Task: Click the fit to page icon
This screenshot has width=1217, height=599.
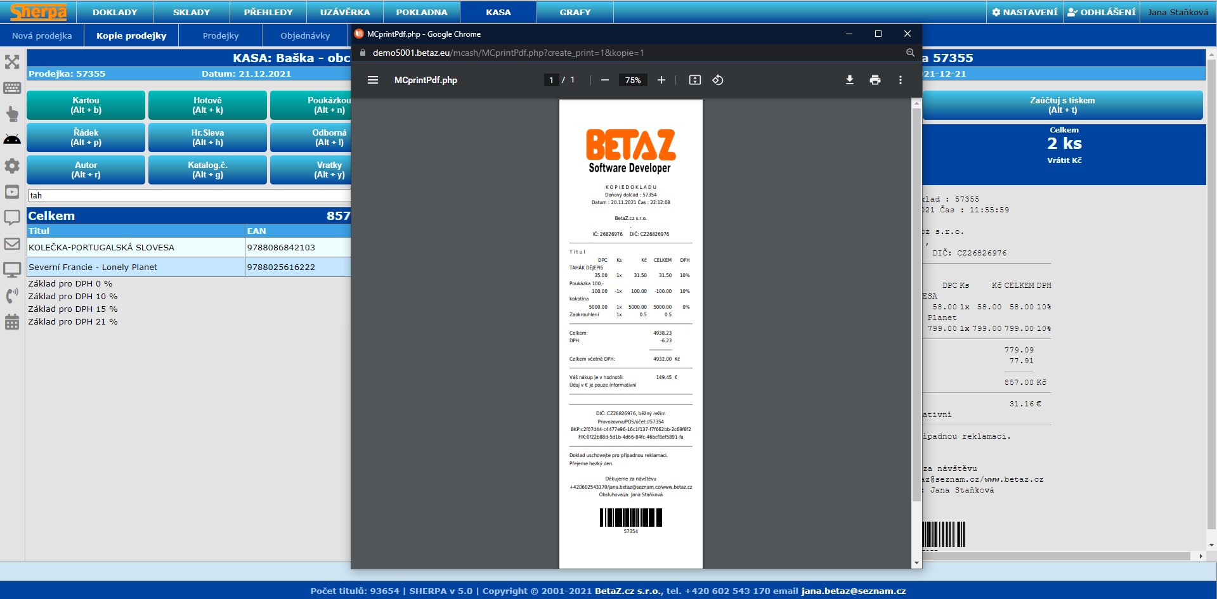Action: coord(694,80)
